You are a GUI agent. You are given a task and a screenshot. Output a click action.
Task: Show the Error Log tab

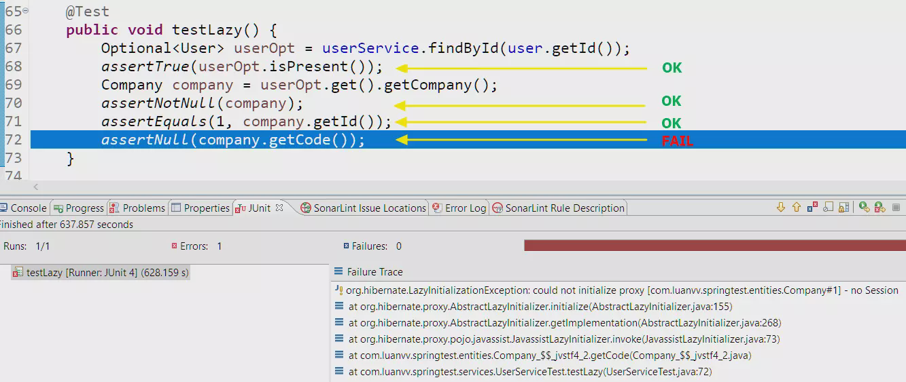point(460,208)
